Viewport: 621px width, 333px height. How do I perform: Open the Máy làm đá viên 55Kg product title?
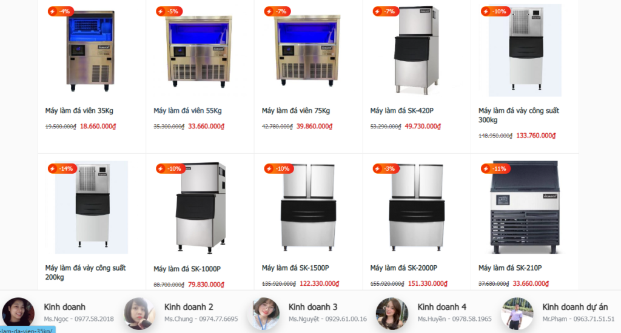(x=188, y=111)
